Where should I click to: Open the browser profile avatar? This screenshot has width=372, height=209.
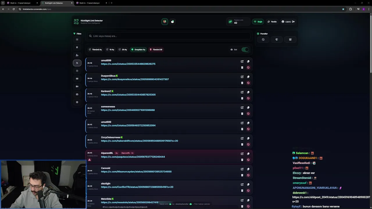click(364, 9)
